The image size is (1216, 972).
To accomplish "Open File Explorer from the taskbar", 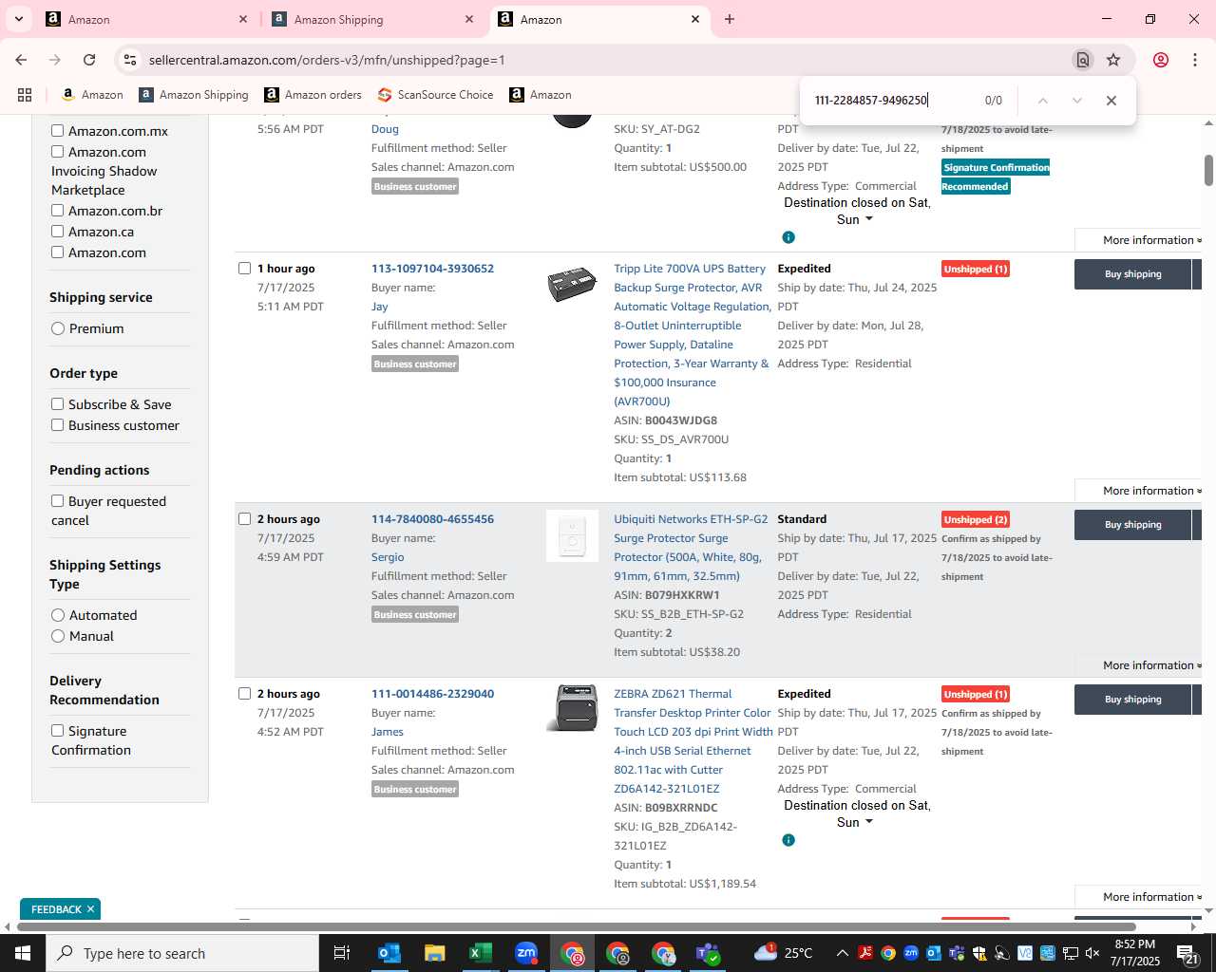I will pyautogui.click(x=434, y=953).
